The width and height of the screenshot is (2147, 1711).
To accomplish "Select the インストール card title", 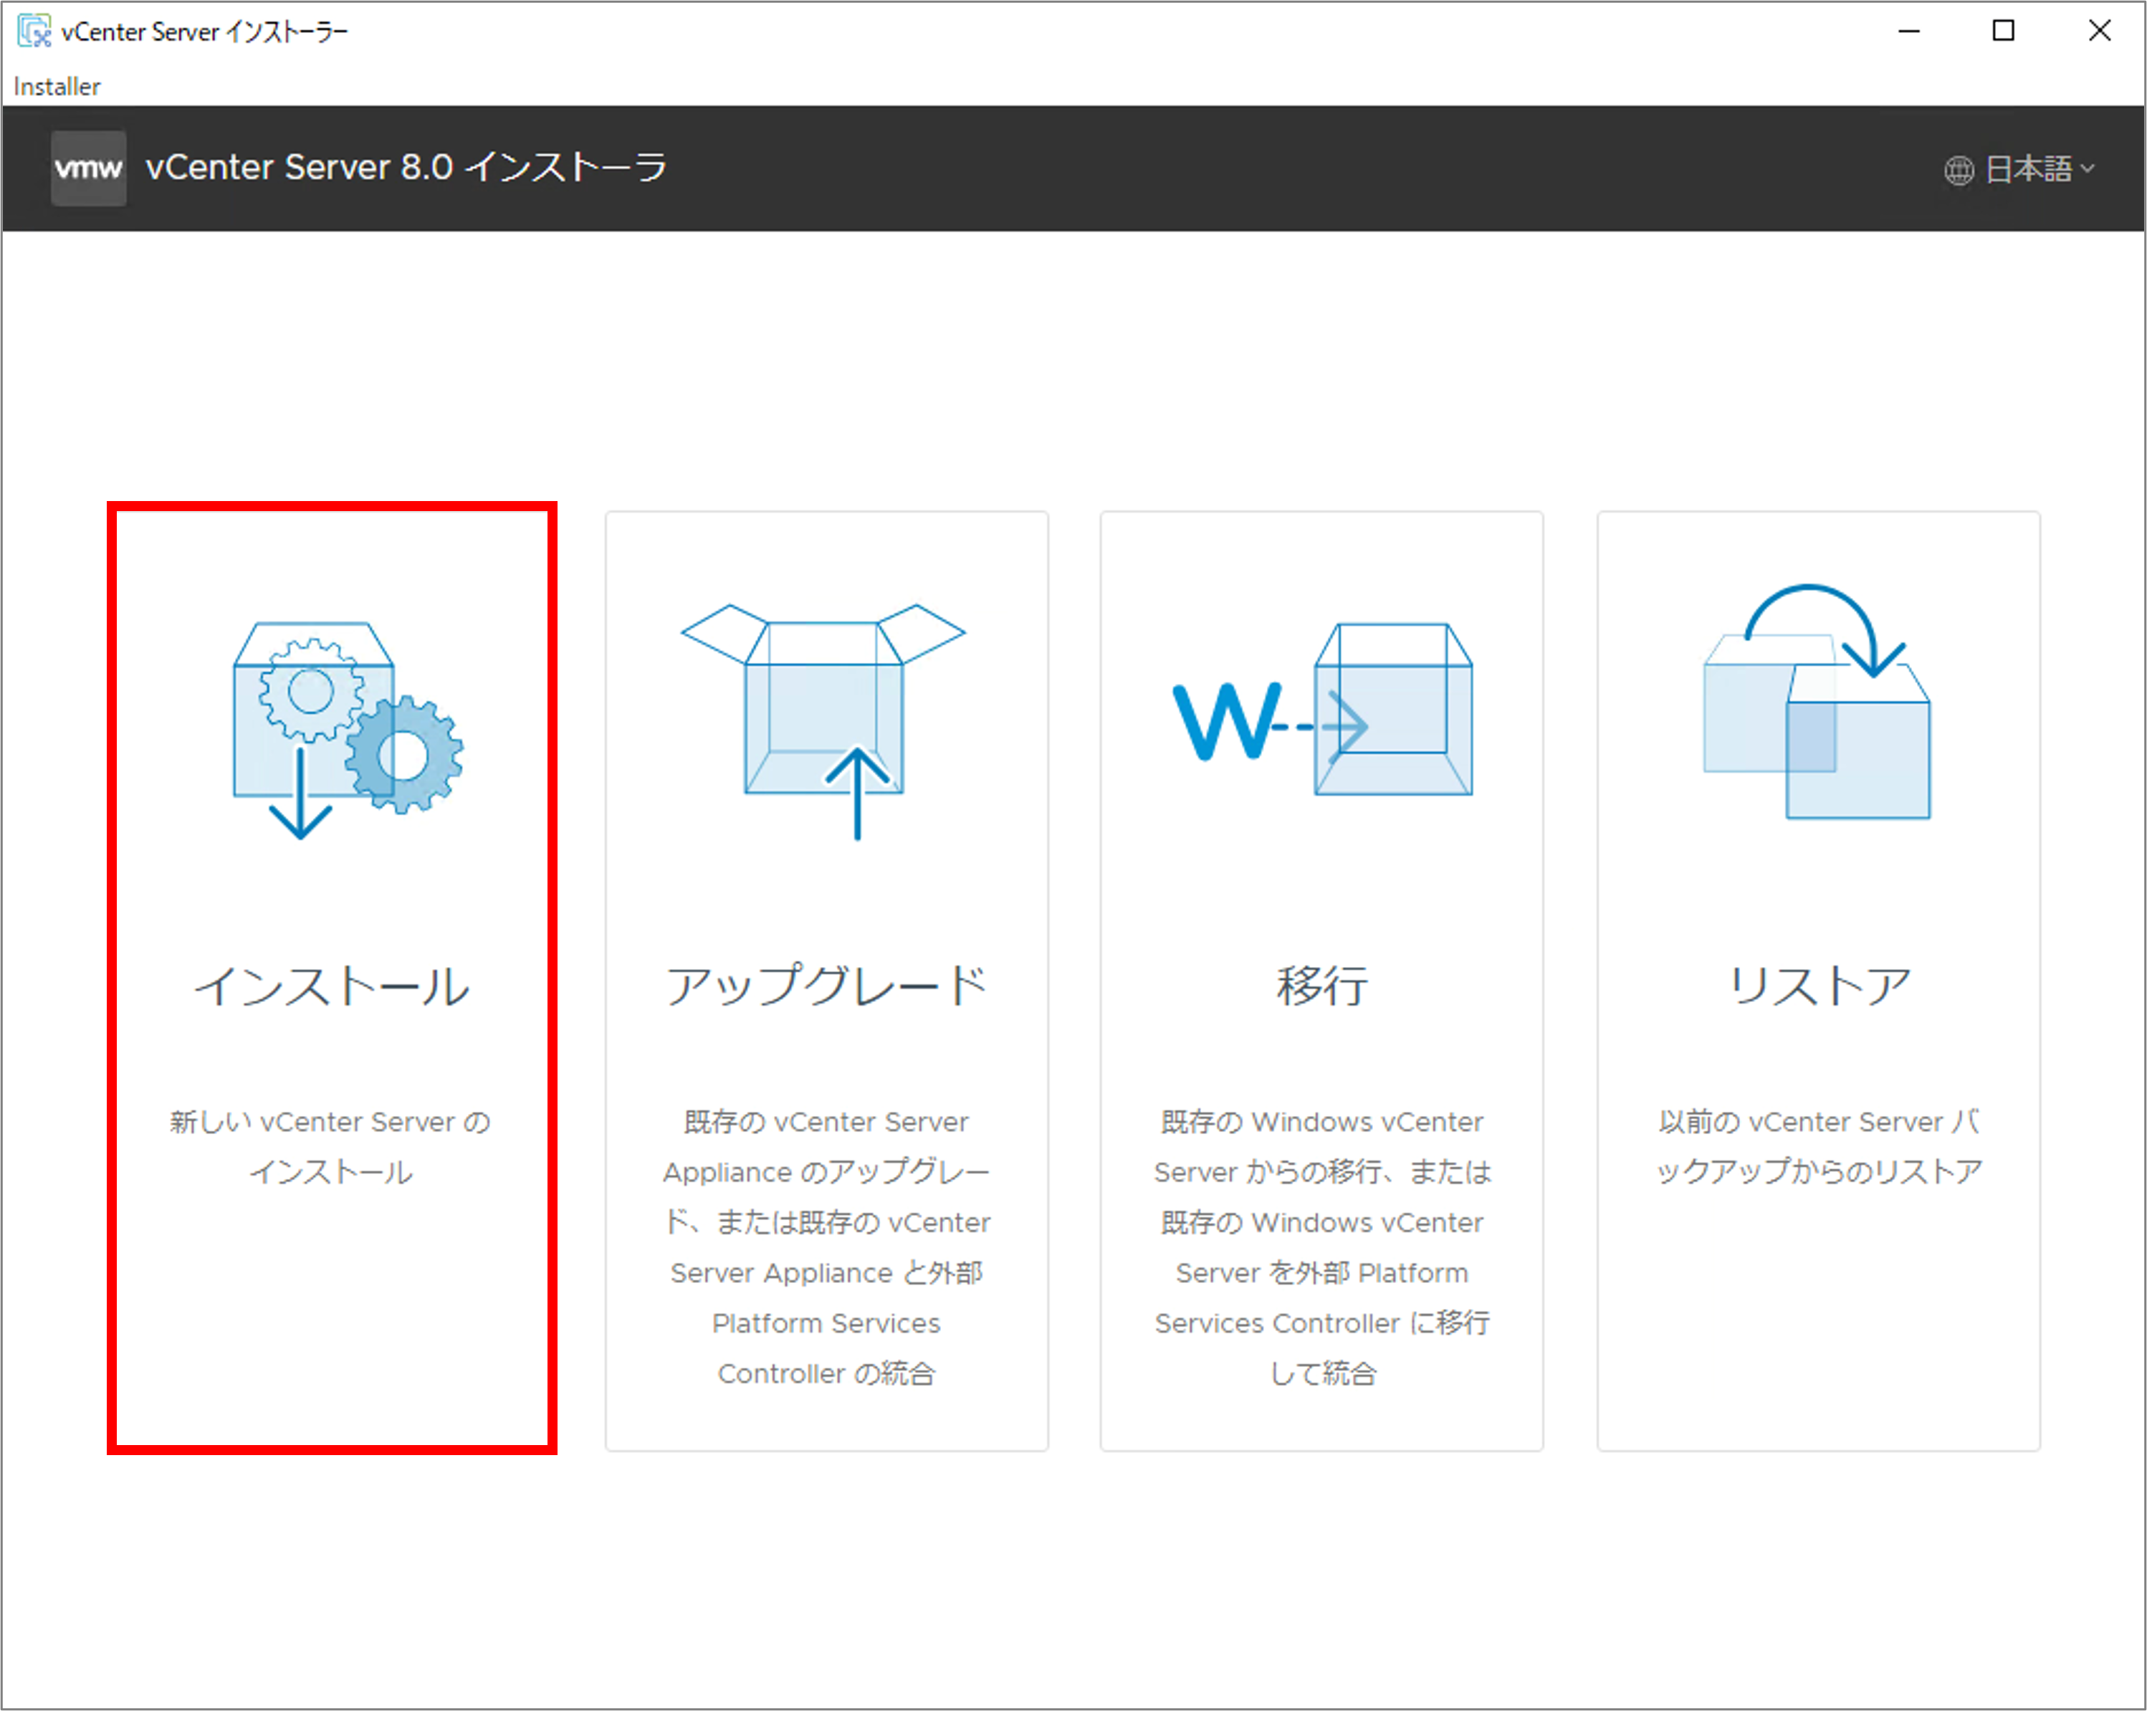I will [x=332, y=986].
